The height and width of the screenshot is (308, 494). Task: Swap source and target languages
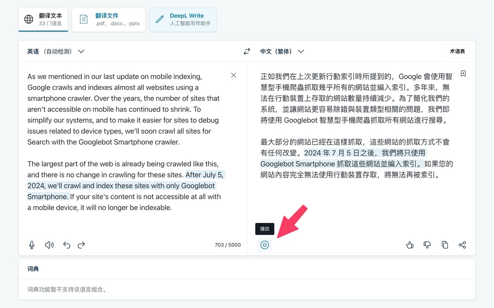coord(247,51)
